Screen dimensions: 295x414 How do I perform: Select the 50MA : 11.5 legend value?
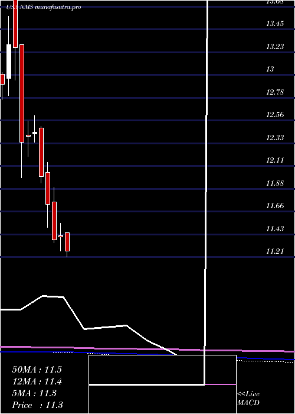(37, 370)
